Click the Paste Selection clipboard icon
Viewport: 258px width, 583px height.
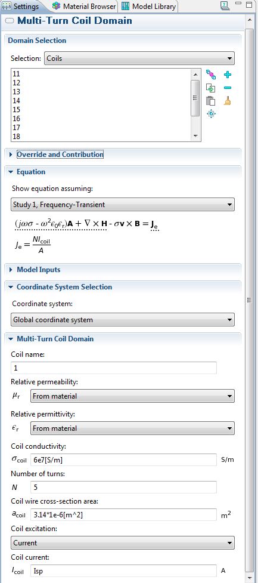(211, 101)
